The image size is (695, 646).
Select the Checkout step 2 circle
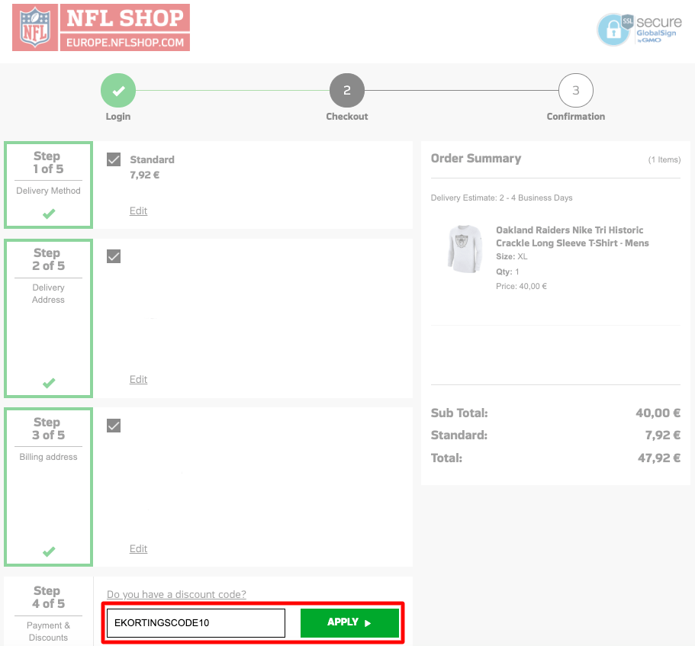(347, 91)
